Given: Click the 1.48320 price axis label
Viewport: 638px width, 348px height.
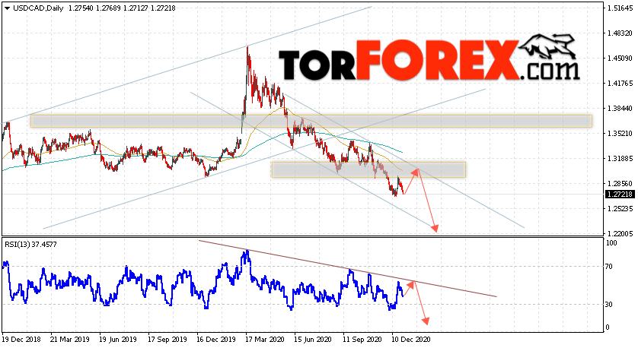Looking at the screenshot, I should click(x=620, y=33).
